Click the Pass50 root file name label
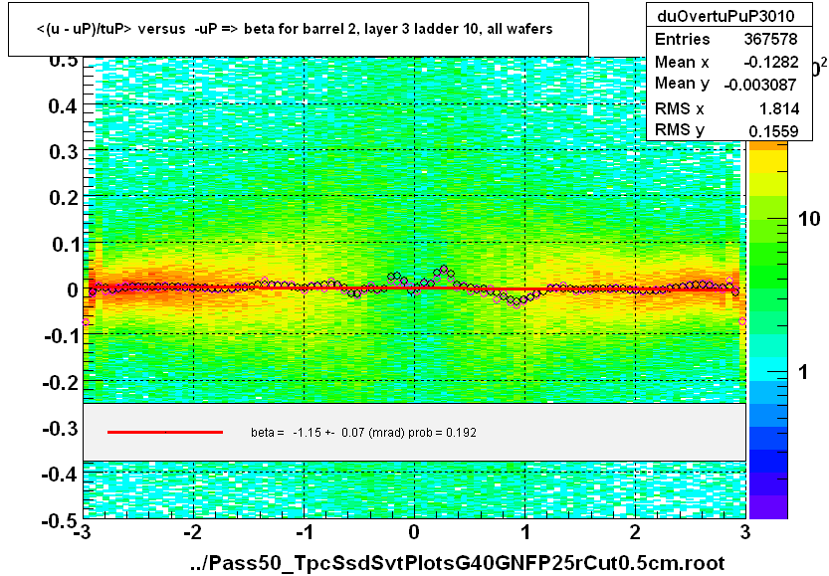Image resolution: width=829 pixels, height=576 pixels. pos(458,563)
